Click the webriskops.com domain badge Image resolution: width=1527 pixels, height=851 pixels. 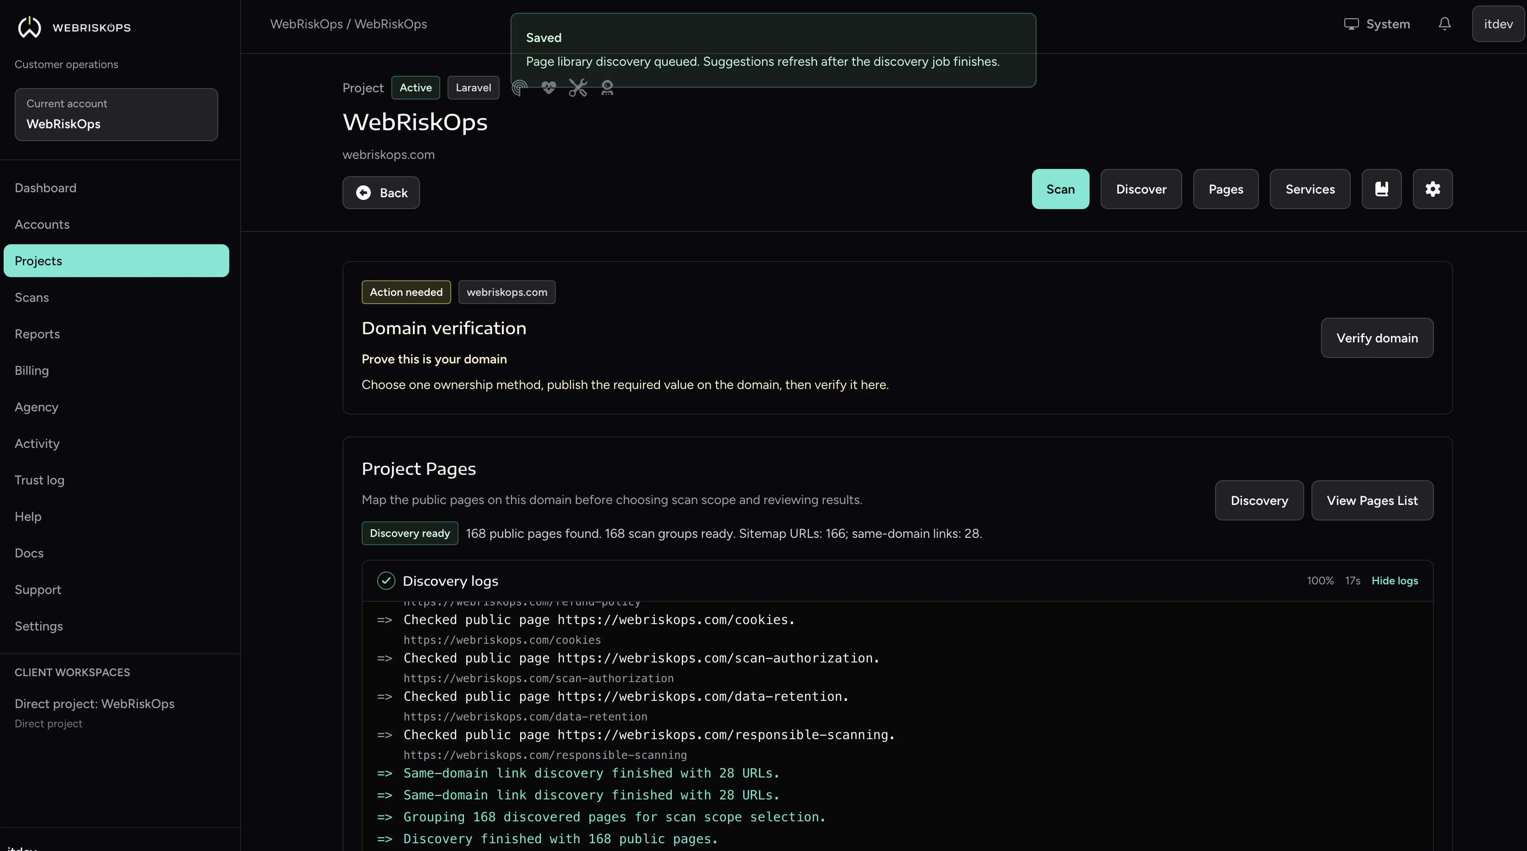pyautogui.click(x=507, y=292)
